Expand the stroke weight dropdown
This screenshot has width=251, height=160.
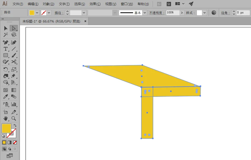pyautogui.click(x=84, y=13)
